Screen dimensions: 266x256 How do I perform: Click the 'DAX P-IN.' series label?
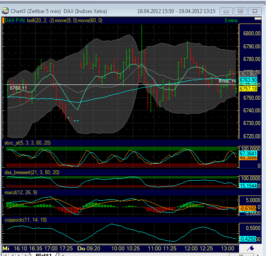click(x=15, y=20)
